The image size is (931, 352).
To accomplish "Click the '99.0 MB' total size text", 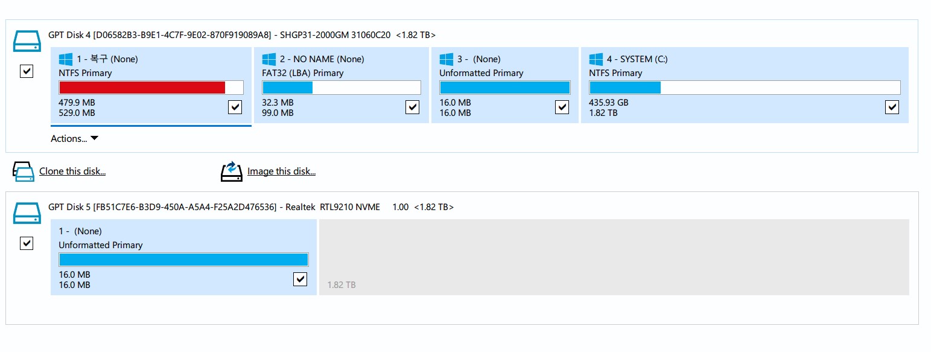I will click(278, 113).
